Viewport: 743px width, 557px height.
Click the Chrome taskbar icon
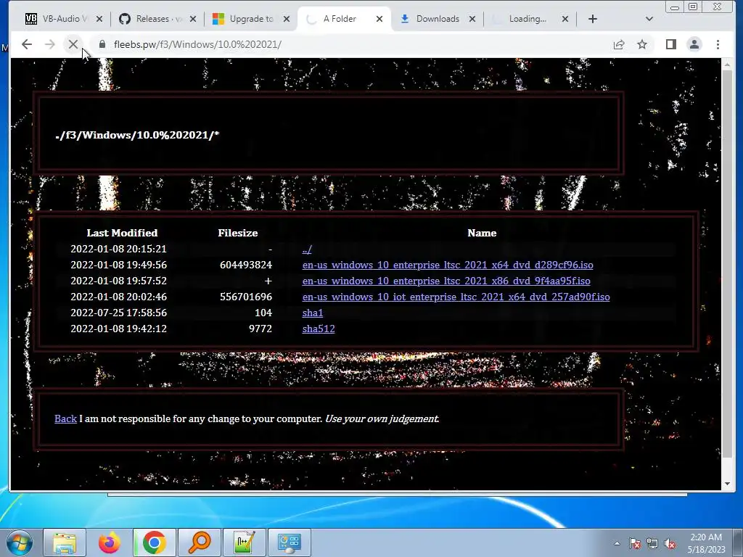pos(155,542)
